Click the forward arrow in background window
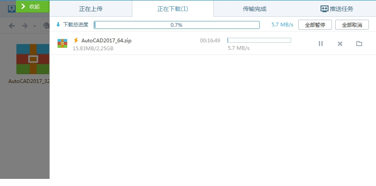Screen dimensions: 376x186 [24, 26]
